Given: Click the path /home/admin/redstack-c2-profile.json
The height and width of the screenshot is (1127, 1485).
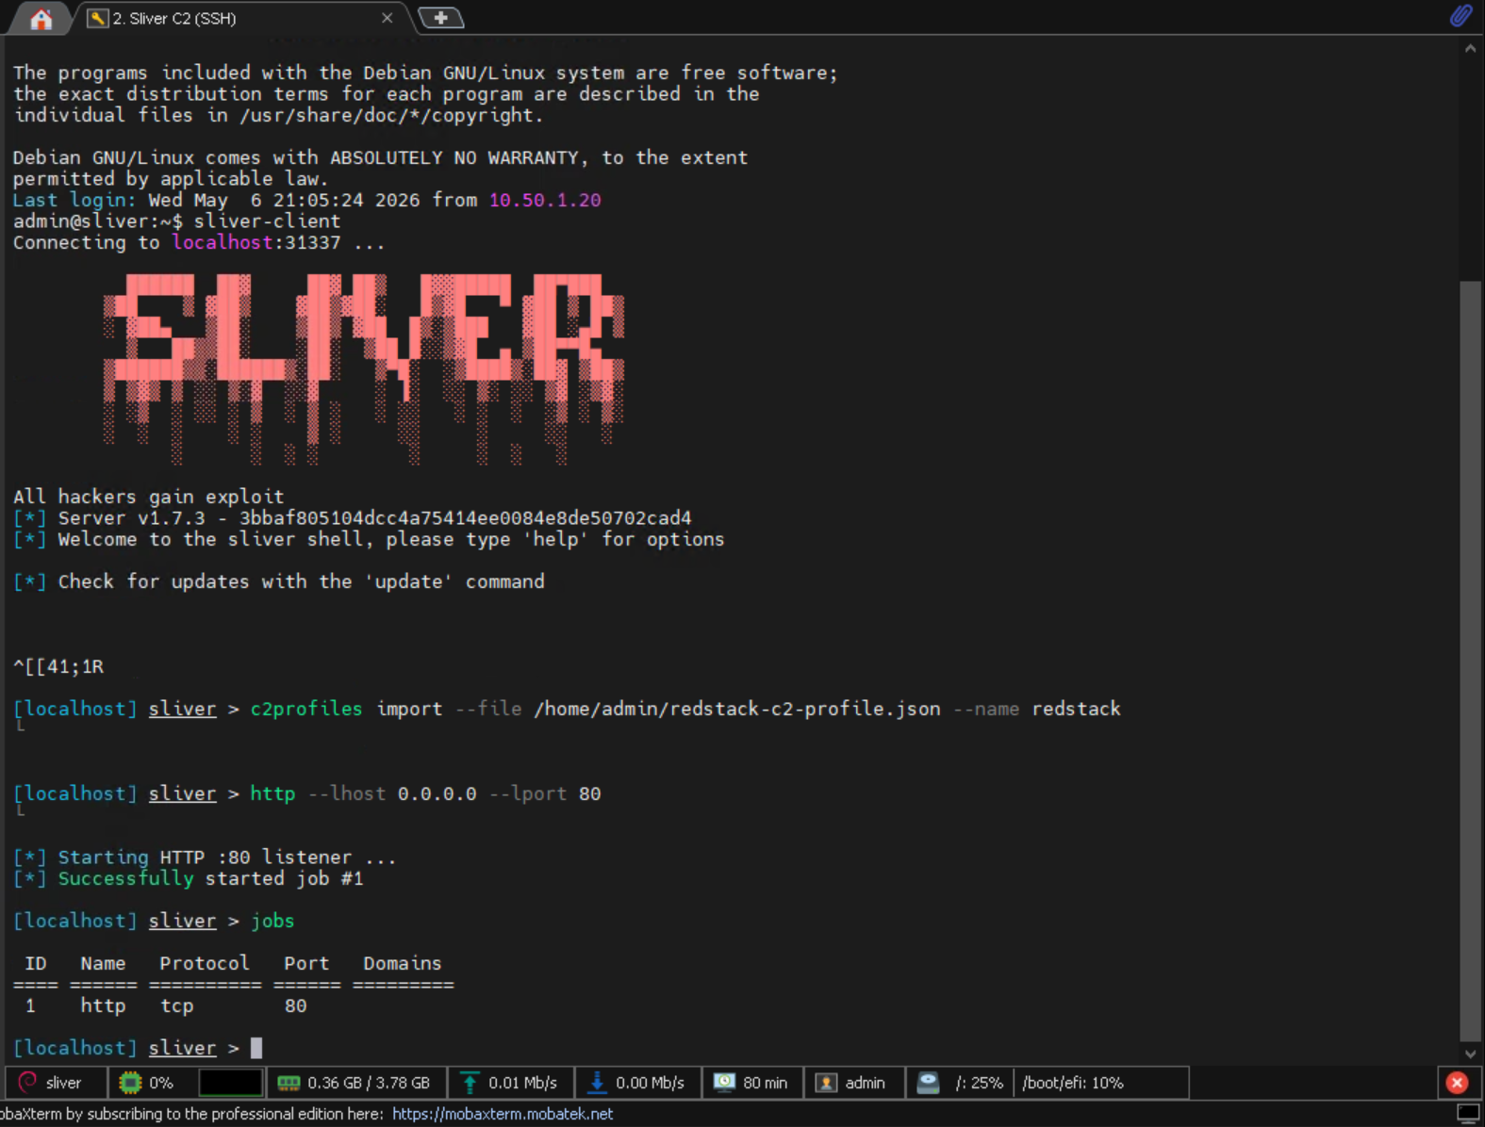Looking at the screenshot, I should coord(737,709).
